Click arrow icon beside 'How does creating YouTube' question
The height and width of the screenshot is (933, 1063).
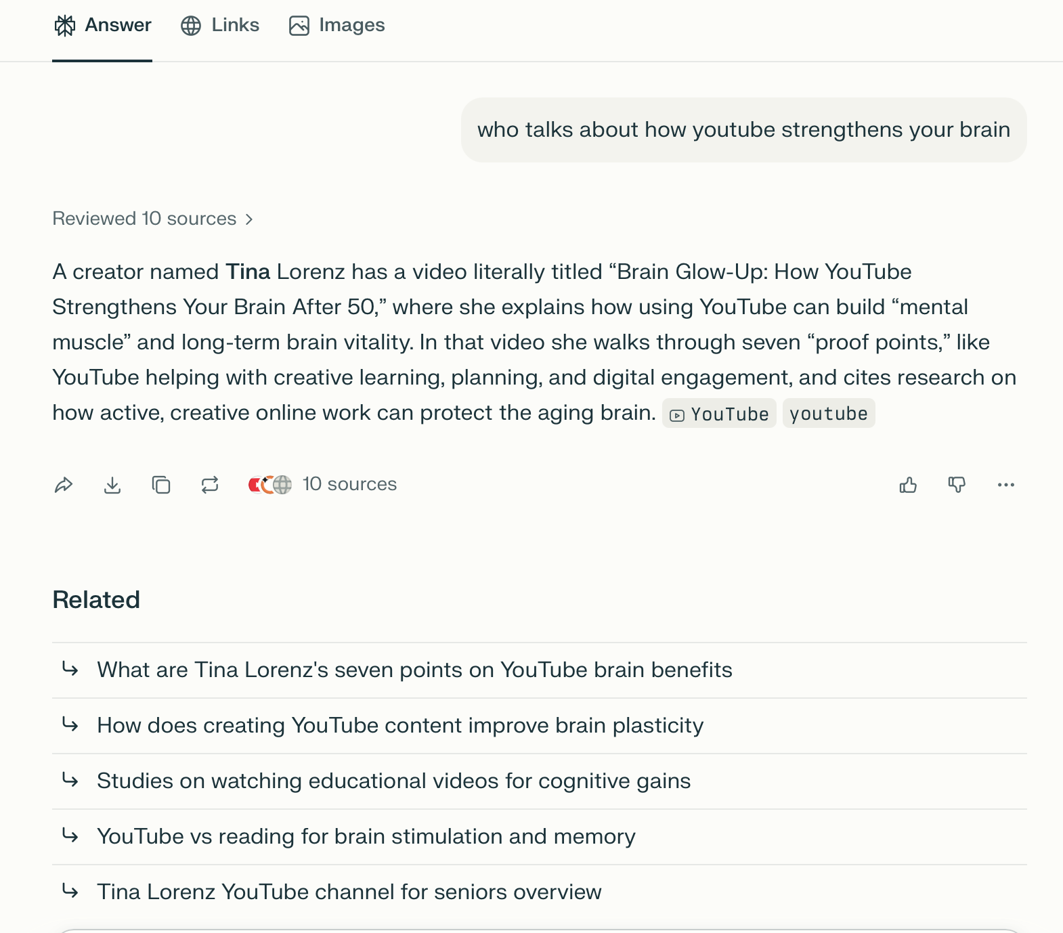click(70, 725)
